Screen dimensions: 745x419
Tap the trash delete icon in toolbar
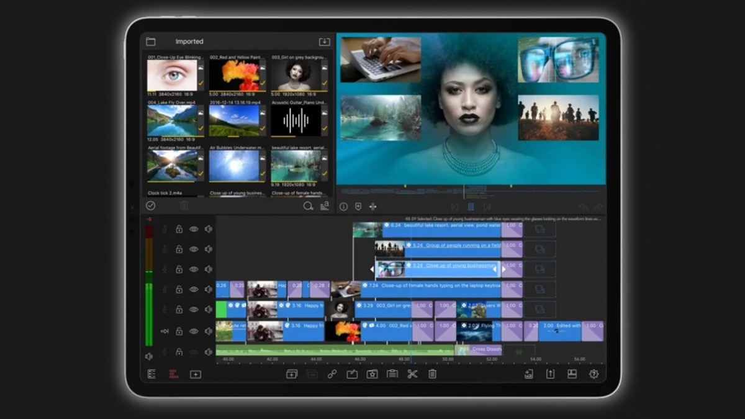pos(431,374)
